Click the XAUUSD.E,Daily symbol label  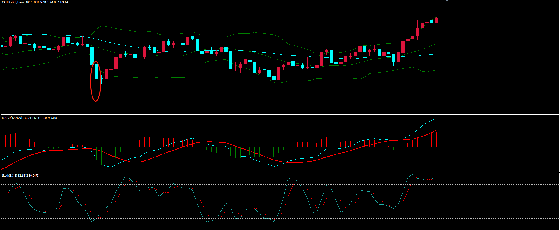pos(13,2)
